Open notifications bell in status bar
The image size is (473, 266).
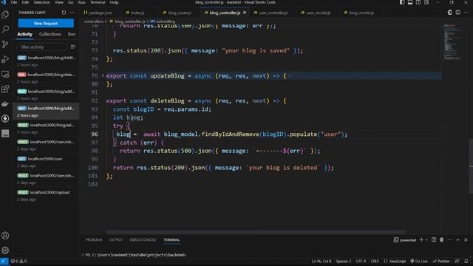click(x=466, y=261)
